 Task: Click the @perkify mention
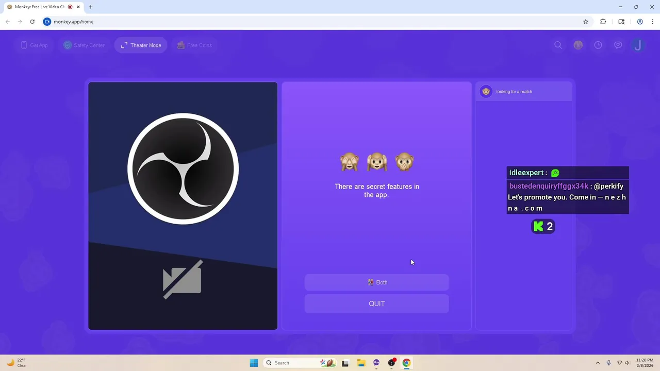(x=608, y=186)
